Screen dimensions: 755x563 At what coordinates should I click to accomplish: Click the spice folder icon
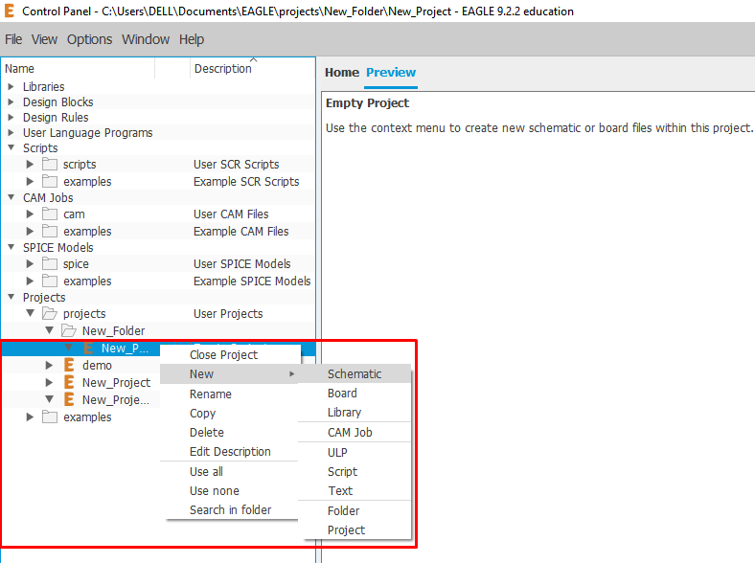[x=50, y=263]
